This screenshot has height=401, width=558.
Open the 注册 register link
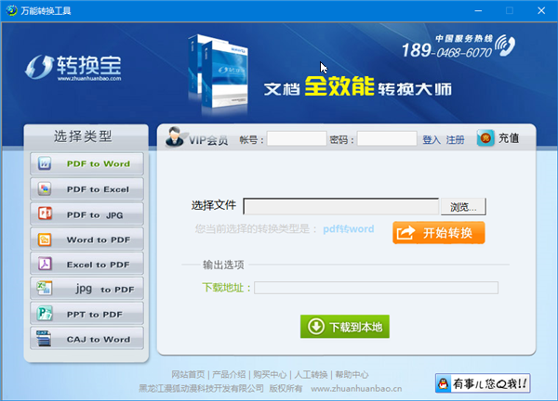[x=455, y=139]
